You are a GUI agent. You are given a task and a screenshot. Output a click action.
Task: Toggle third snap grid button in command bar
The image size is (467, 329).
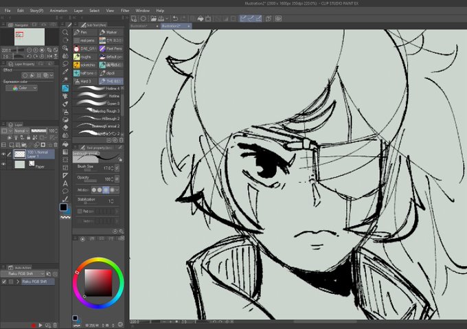pos(258,19)
